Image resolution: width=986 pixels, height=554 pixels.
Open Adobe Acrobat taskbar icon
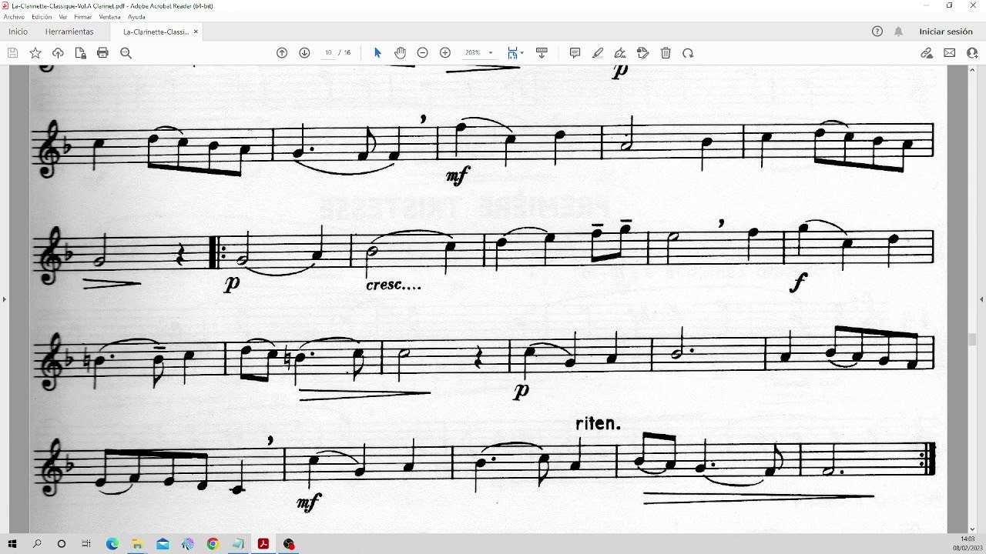(x=263, y=544)
